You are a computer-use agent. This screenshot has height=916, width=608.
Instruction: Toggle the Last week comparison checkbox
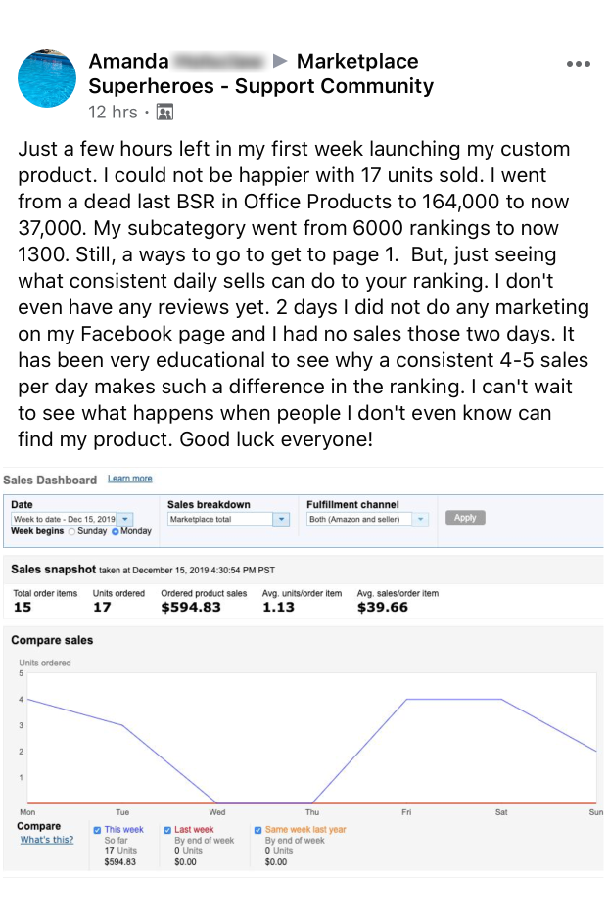167,830
